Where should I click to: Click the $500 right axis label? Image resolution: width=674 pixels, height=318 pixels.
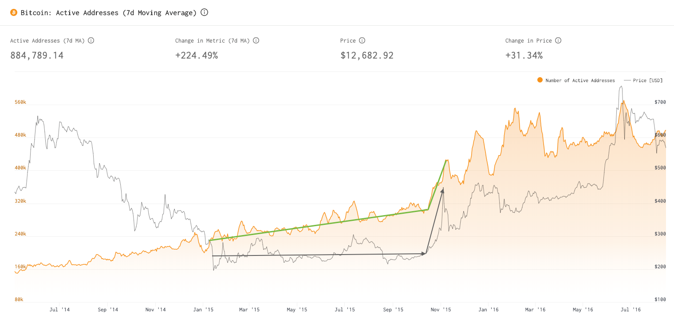[x=660, y=168]
